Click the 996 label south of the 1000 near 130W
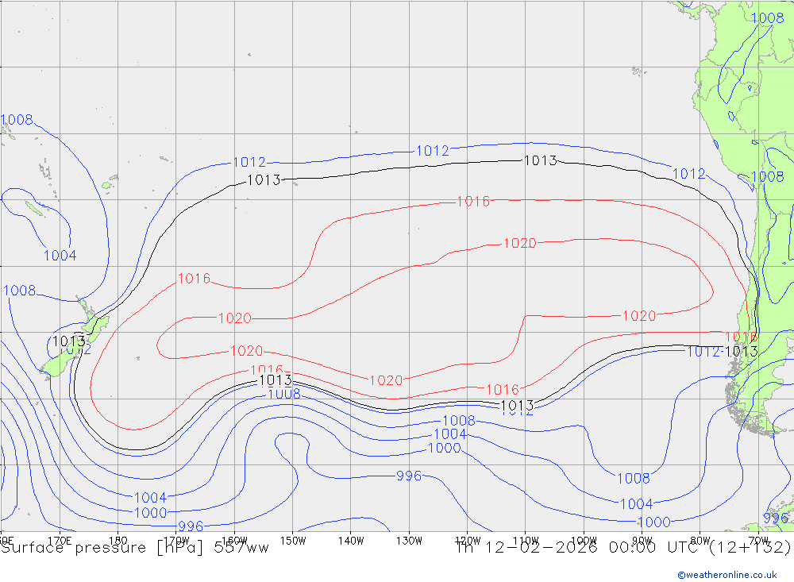Image resolution: width=794 pixels, height=582 pixels. 409,476
